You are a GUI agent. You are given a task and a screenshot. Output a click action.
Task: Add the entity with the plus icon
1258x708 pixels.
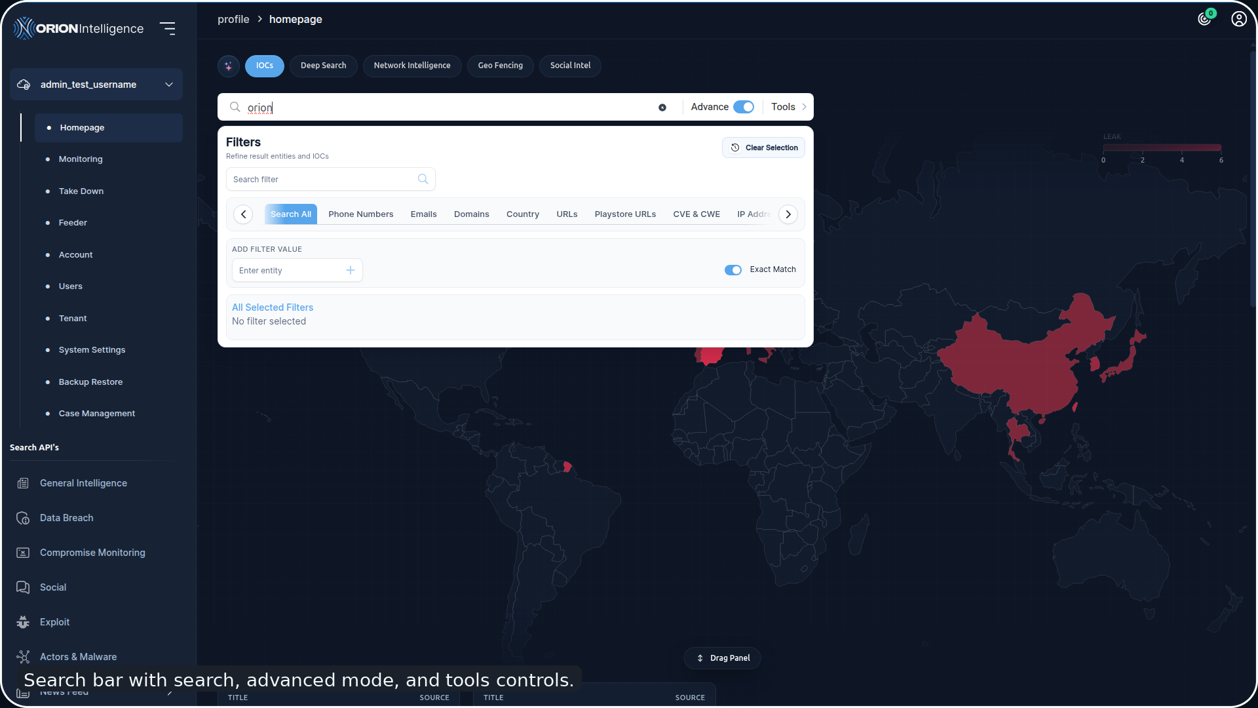pyautogui.click(x=351, y=270)
